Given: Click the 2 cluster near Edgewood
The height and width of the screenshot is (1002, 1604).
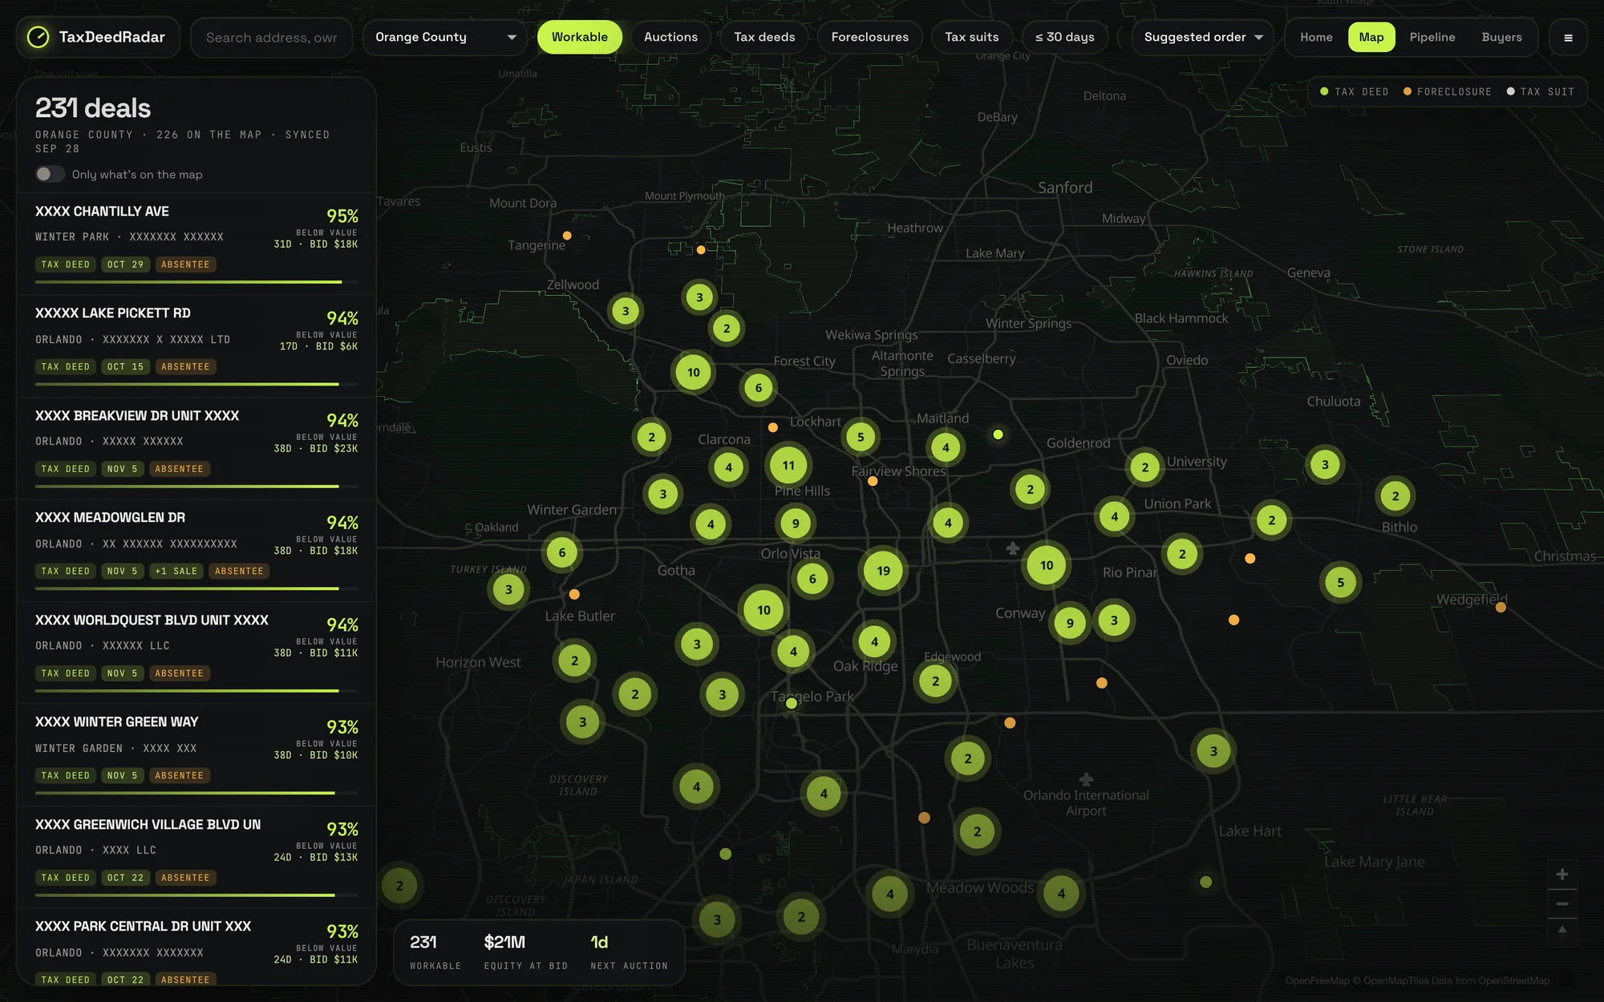Looking at the screenshot, I should pos(935,681).
